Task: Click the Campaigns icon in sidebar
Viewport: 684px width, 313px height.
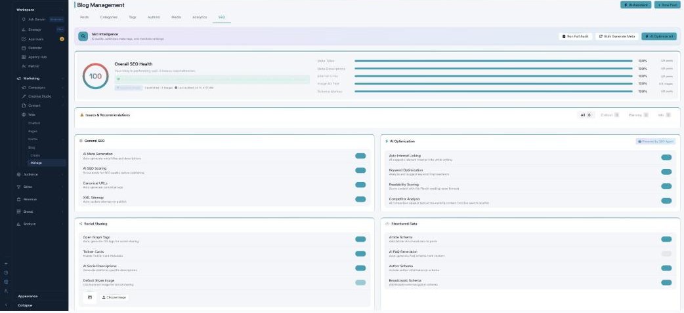Action: pyautogui.click(x=24, y=88)
